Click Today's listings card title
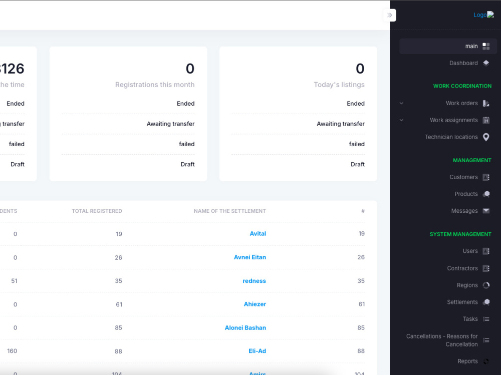The height and width of the screenshot is (375, 501). coord(339,85)
